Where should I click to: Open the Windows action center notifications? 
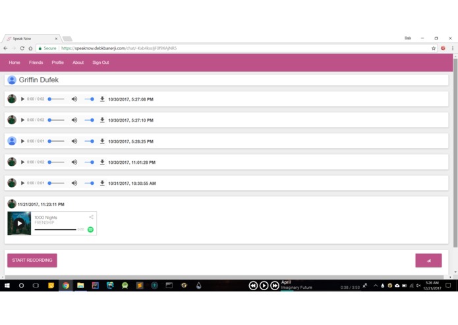coord(448,286)
